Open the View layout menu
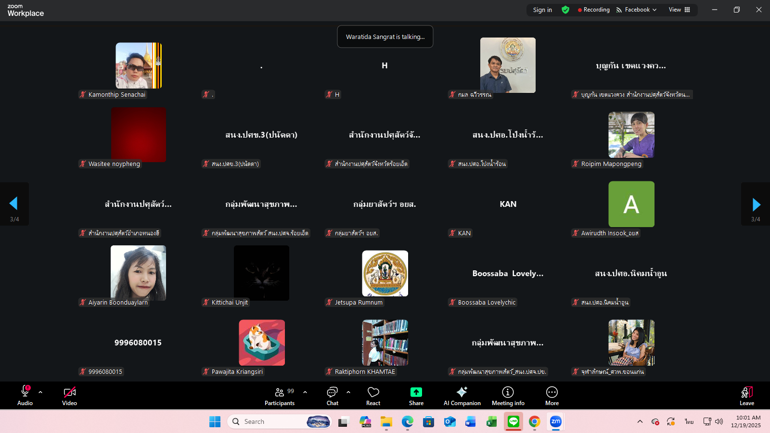 tap(679, 10)
